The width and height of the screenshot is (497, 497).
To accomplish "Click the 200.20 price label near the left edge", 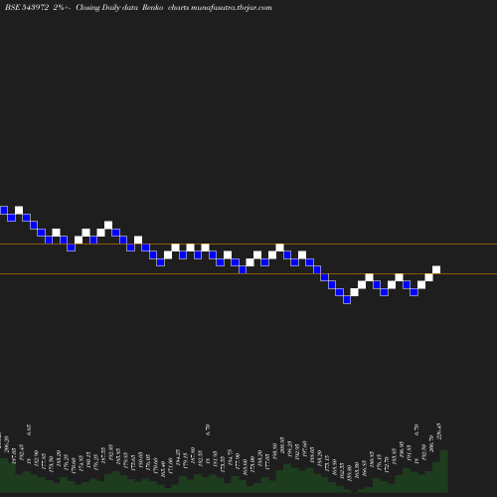I will [7, 444].
